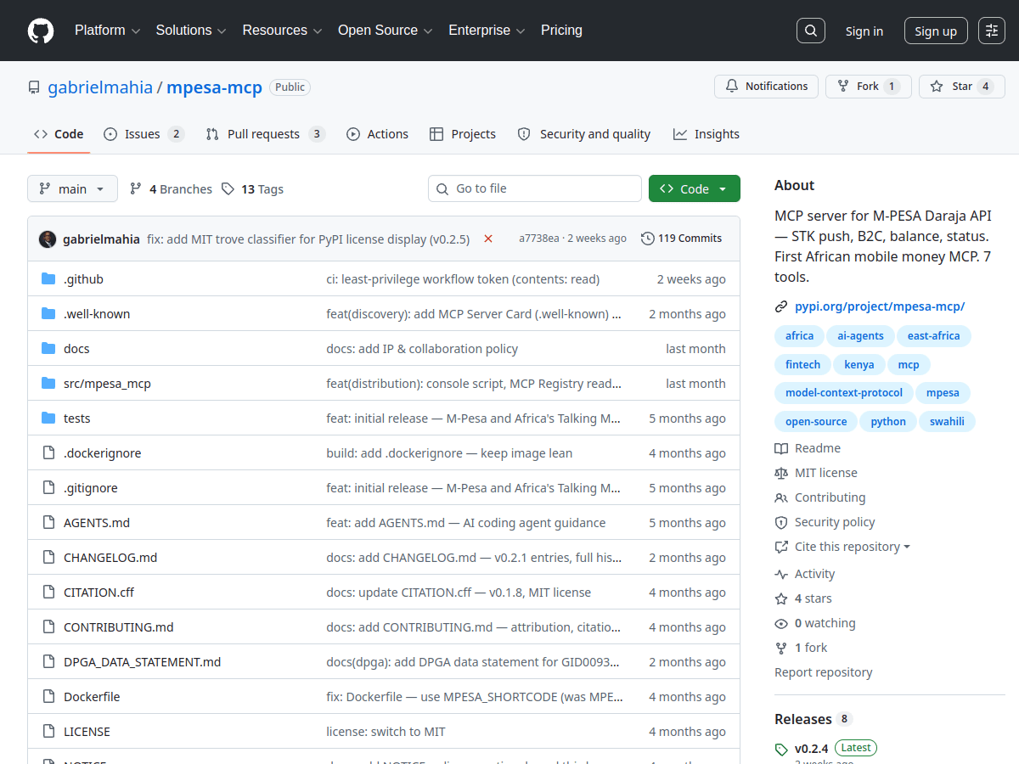Click the tag icon beside v0.2.4 release
The image size is (1019, 764).
781,750
